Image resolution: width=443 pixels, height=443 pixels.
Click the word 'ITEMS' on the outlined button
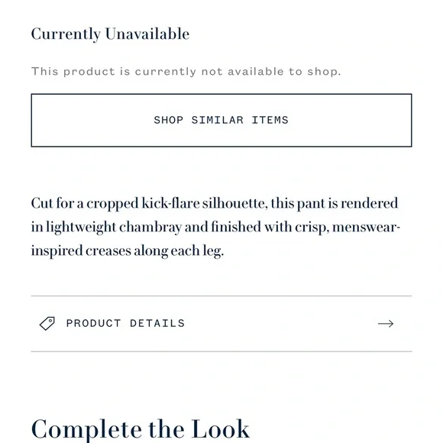(270, 120)
